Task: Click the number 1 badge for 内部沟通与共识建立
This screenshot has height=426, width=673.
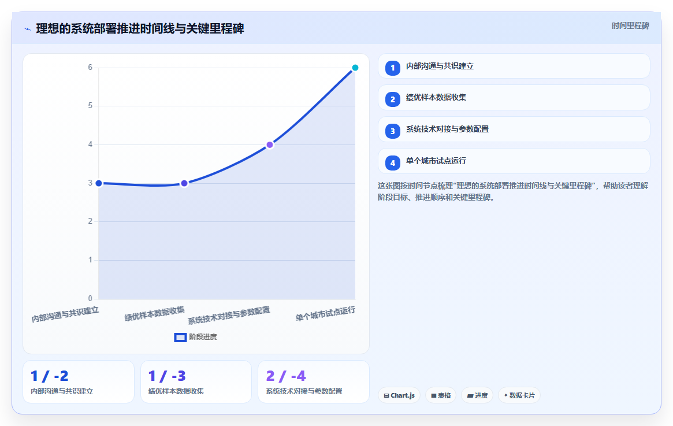Action: click(393, 68)
